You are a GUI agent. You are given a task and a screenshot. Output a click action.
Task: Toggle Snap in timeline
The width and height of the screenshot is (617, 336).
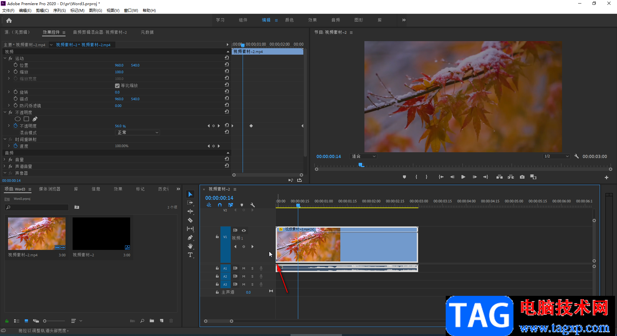220,205
